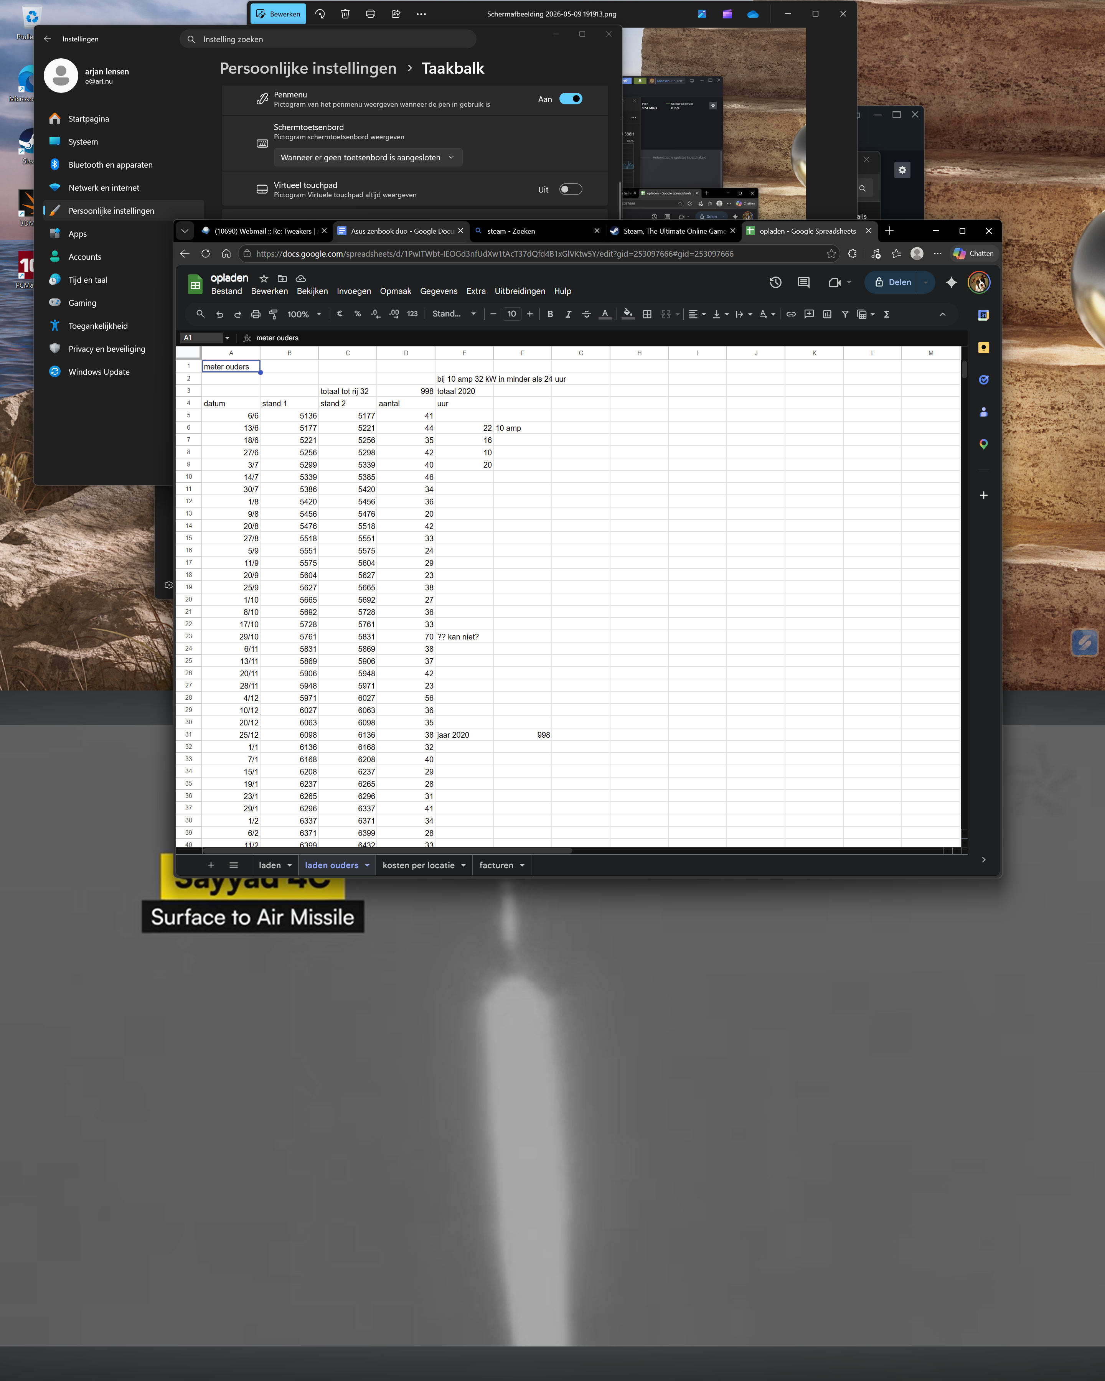The height and width of the screenshot is (1381, 1105).
Task: Open Google Keep side panel icon
Action: tap(983, 347)
